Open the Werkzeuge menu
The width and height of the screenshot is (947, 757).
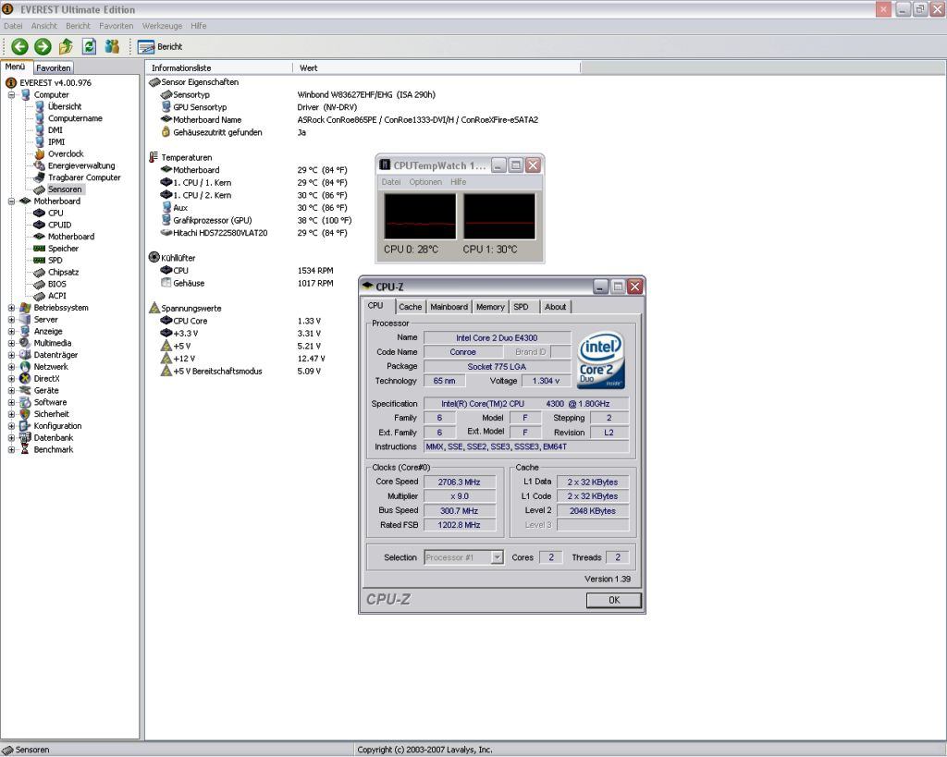pyautogui.click(x=162, y=26)
